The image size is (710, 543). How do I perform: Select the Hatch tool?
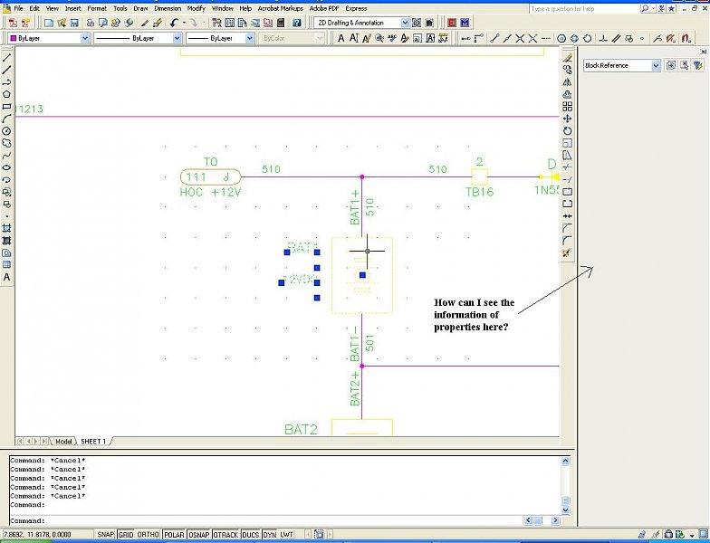pos(6,228)
